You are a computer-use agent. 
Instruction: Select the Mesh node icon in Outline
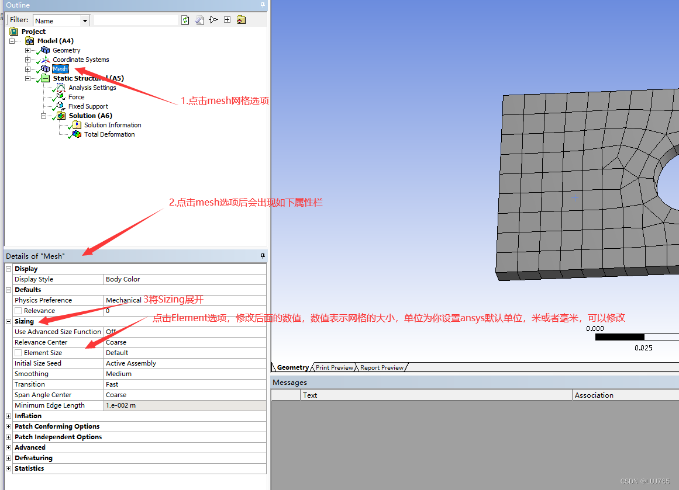coord(46,68)
